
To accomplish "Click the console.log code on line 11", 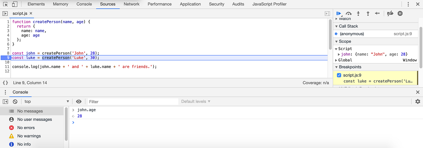I will (x=84, y=67).
